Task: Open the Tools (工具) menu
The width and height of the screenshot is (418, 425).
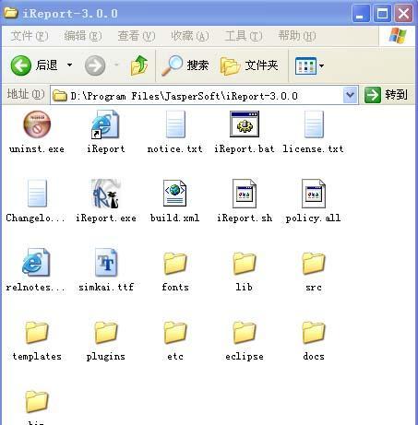Action: (x=244, y=36)
